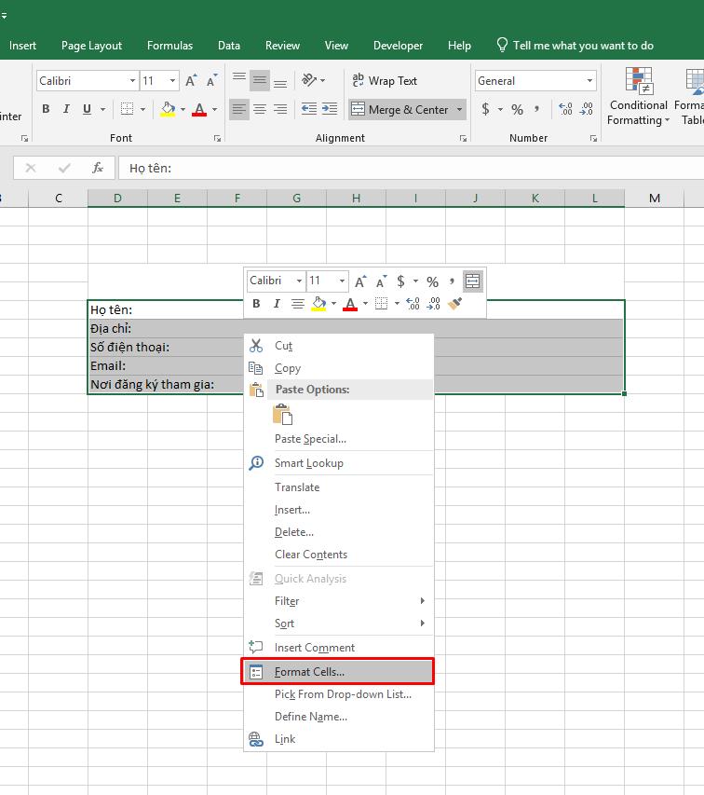
Task: Choose Insert Comment from context menu
Action: [339, 648]
